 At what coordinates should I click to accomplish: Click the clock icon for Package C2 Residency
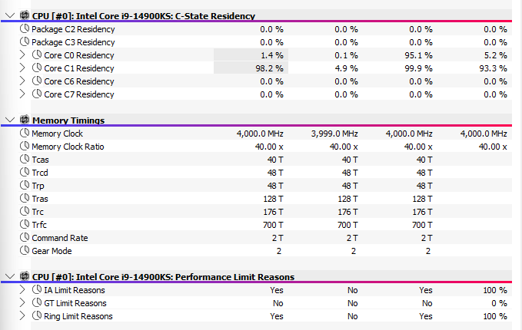click(x=25, y=28)
